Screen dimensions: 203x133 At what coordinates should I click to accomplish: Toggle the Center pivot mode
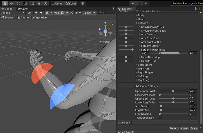pyautogui.click(x=58, y=3)
